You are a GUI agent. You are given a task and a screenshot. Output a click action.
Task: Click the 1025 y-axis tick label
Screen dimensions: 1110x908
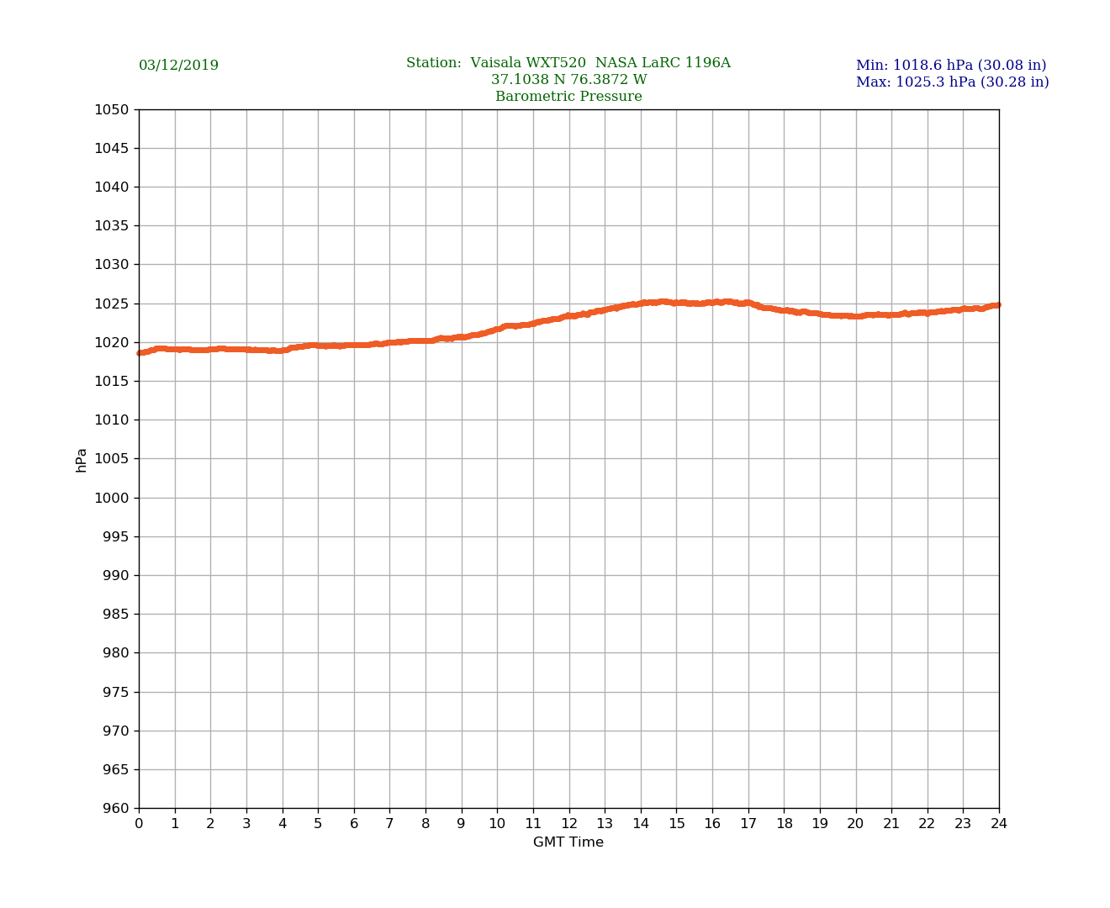[x=111, y=304]
